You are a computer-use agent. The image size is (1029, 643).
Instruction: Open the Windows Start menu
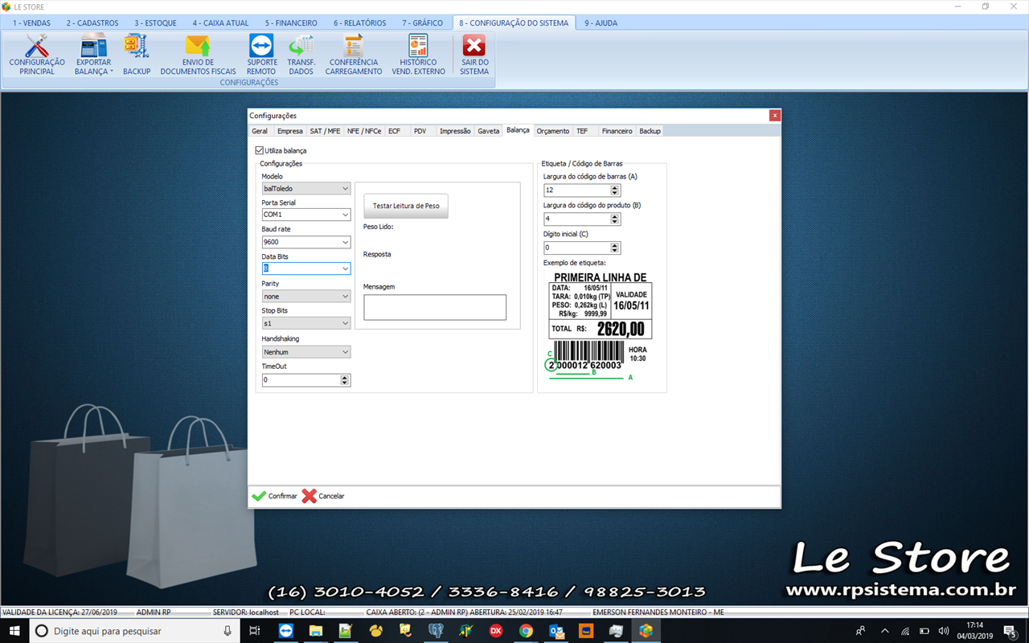(x=14, y=631)
